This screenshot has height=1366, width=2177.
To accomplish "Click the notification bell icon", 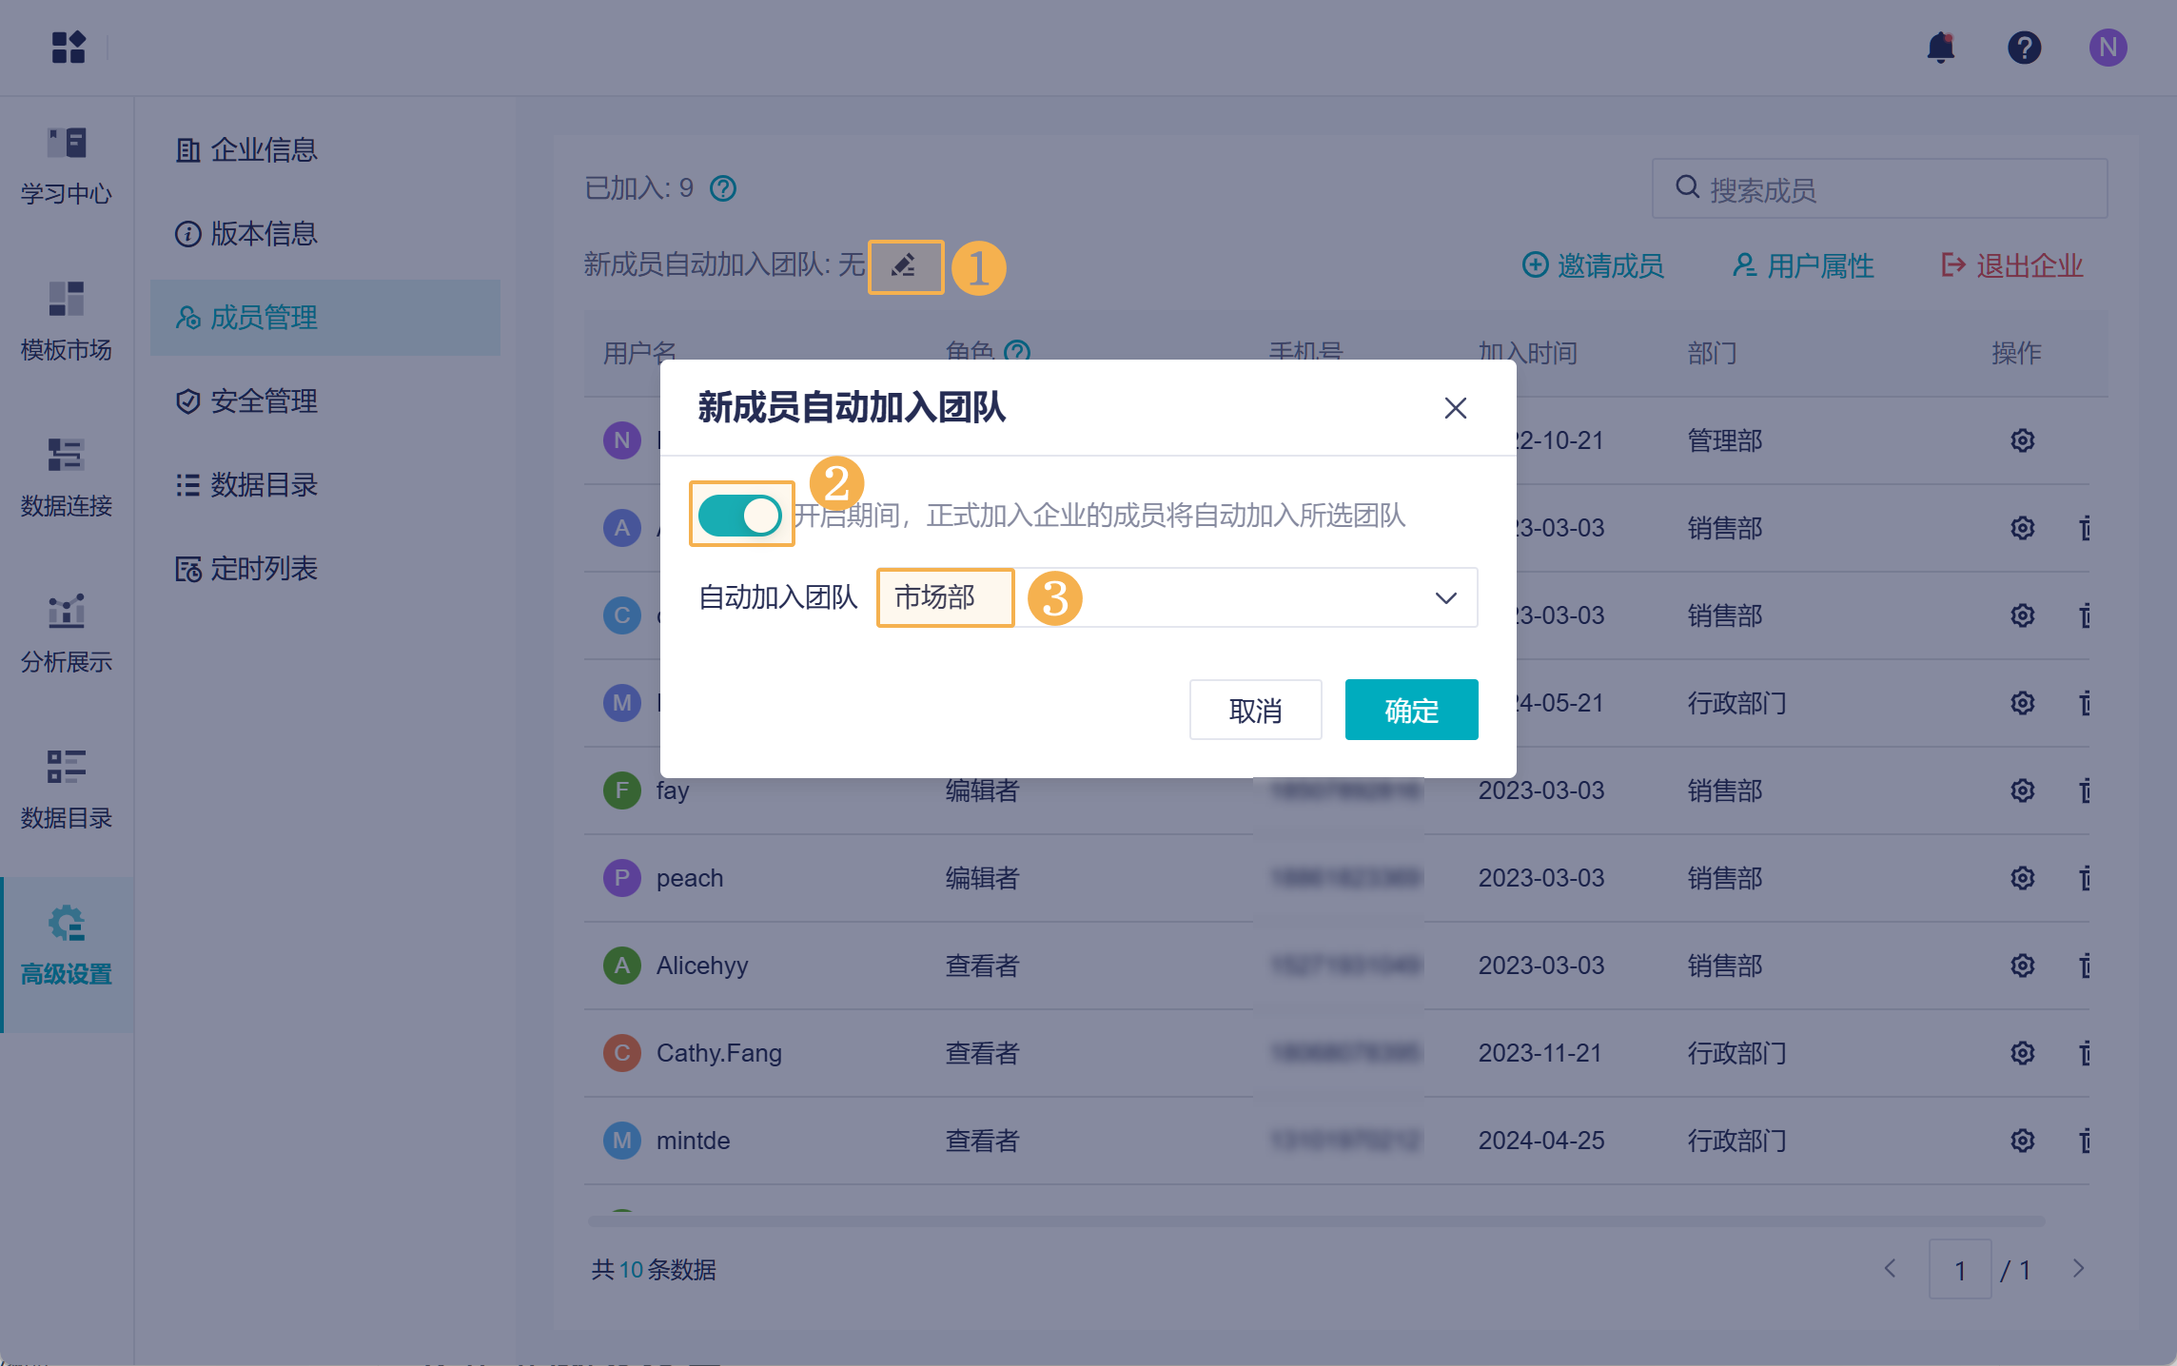I will (1940, 48).
